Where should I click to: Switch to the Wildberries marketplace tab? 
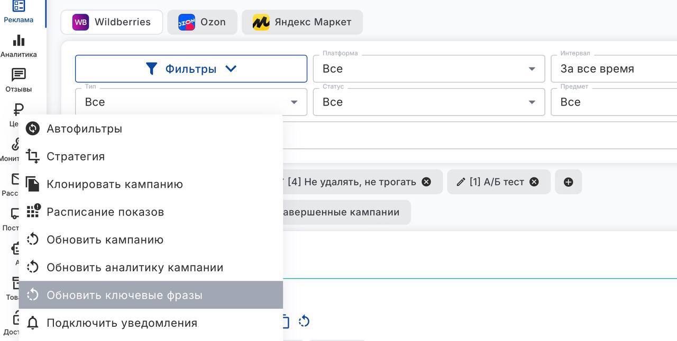coord(112,22)
